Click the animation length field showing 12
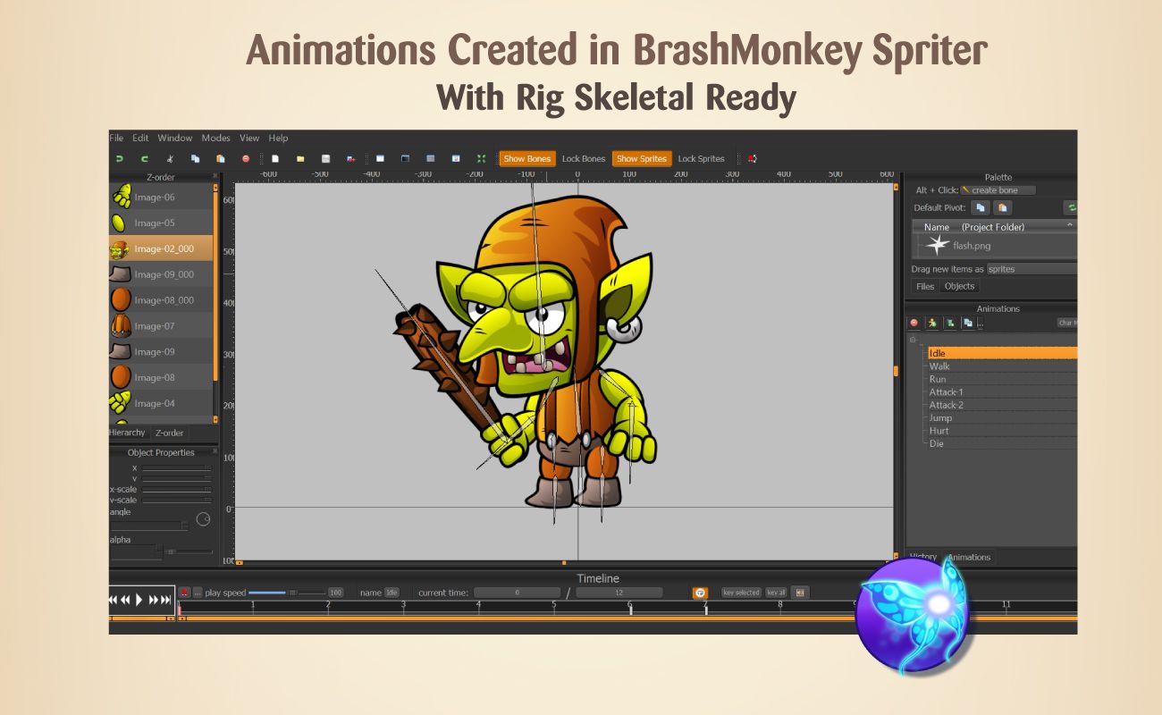Viewport: 1162px width, 715px height. (619, 593)
